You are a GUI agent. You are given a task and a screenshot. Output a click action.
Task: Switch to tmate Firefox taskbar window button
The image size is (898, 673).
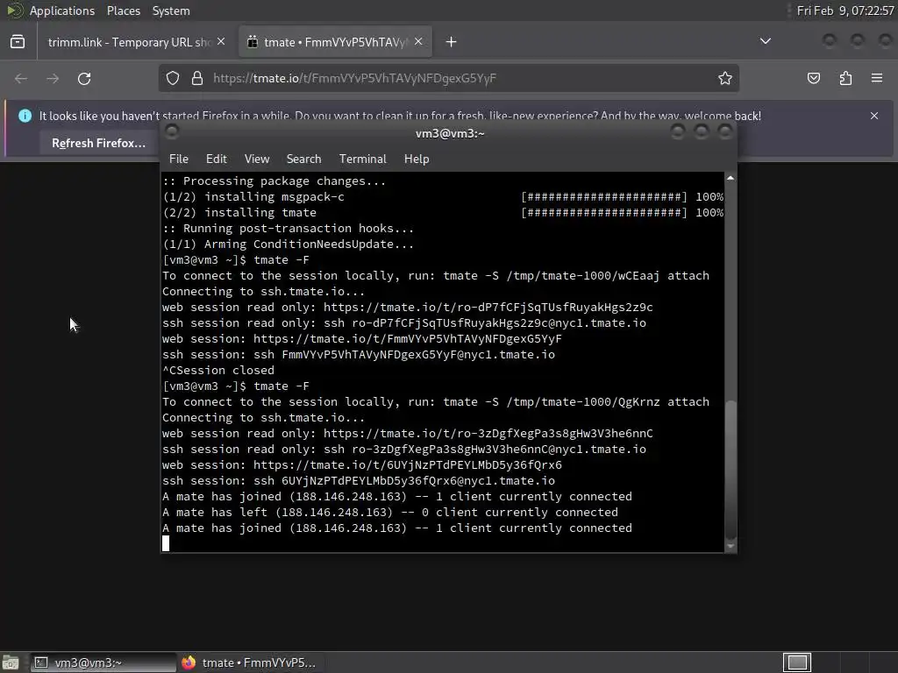pyautogui.click(x=250, y=662)
